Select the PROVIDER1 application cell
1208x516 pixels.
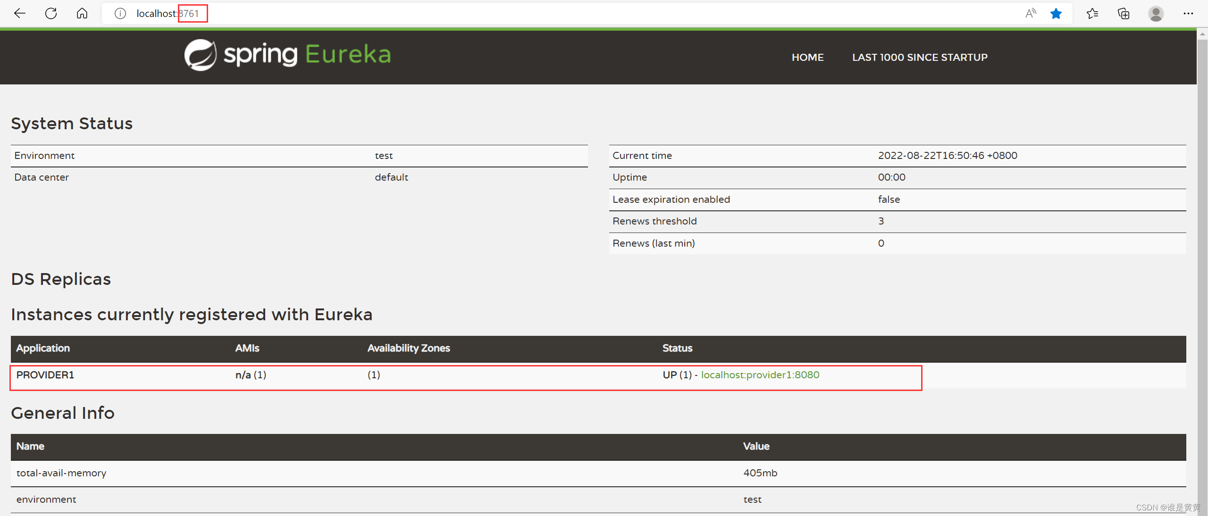[x=45, y=375]
